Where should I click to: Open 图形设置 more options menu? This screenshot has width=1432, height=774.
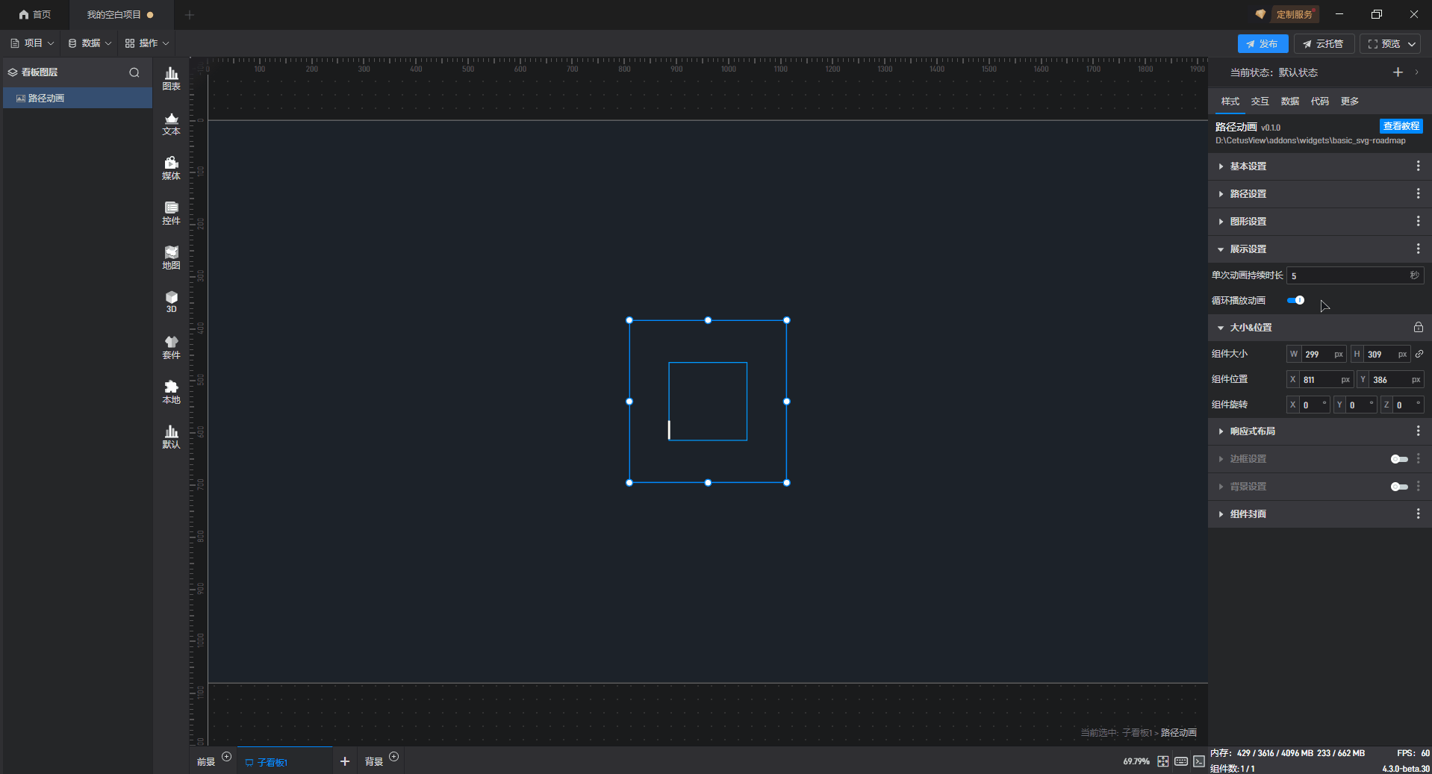pos(1418,221)
